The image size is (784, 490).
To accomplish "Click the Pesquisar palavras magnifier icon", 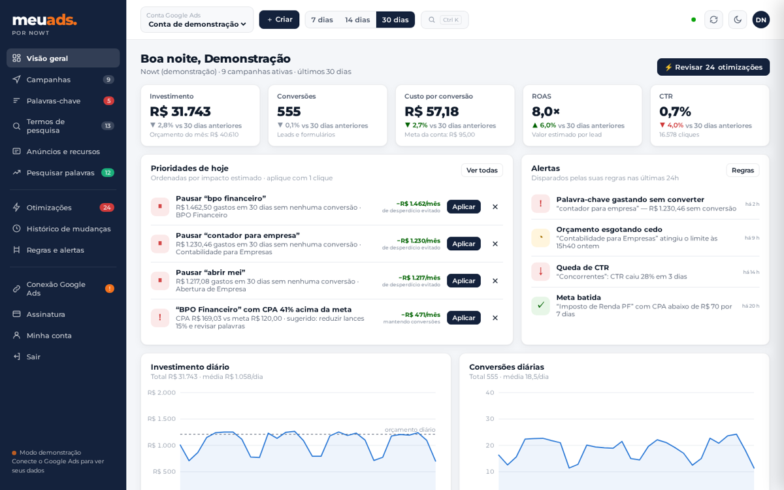I will pos(17,172).
